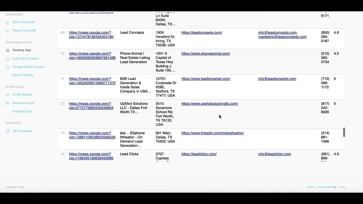Image resolution: width=363 pixels, height=204 pixels.
Task: Select phone number (817) 242-6926
Action: (325, 108)
